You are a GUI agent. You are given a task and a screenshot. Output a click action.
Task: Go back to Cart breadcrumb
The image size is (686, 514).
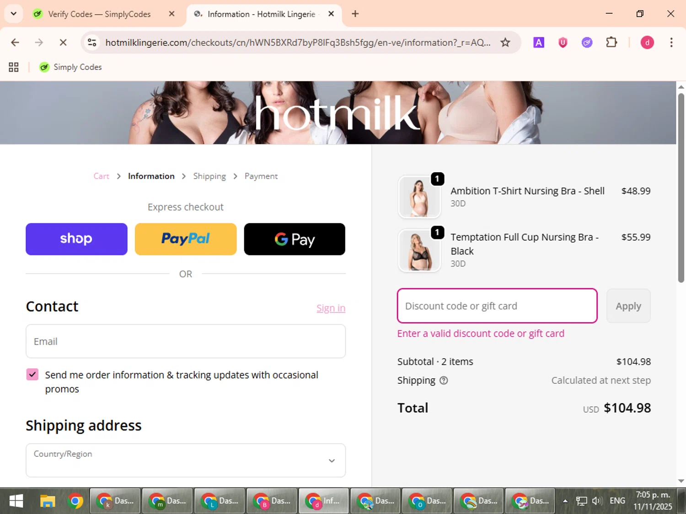click(101, 176)
